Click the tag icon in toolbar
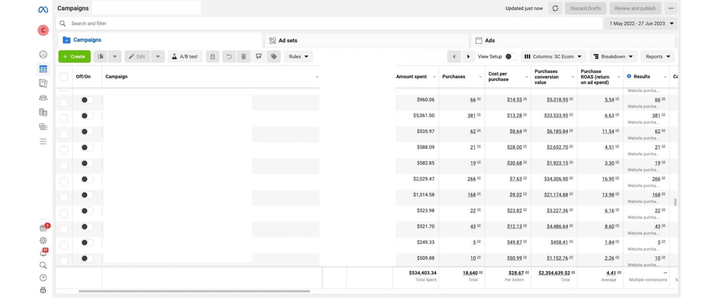The width and height of the screenshot is (715, 298). pyautogui.click(x=274, y=57)
